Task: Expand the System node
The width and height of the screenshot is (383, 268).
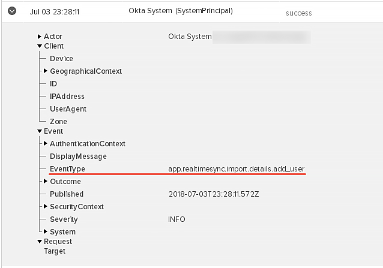Action: [46, 231]
